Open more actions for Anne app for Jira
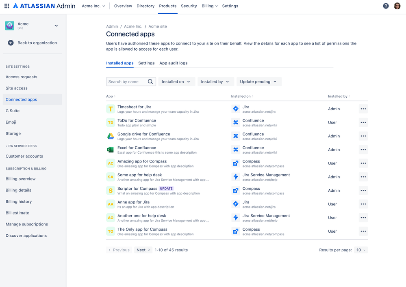 tap(363, 204)
